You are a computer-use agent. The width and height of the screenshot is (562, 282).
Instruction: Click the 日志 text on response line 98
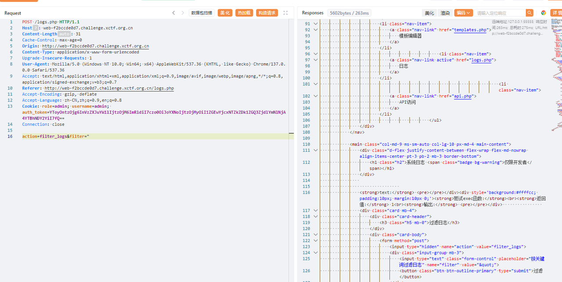pyautogui.click(x=403, y=66)
